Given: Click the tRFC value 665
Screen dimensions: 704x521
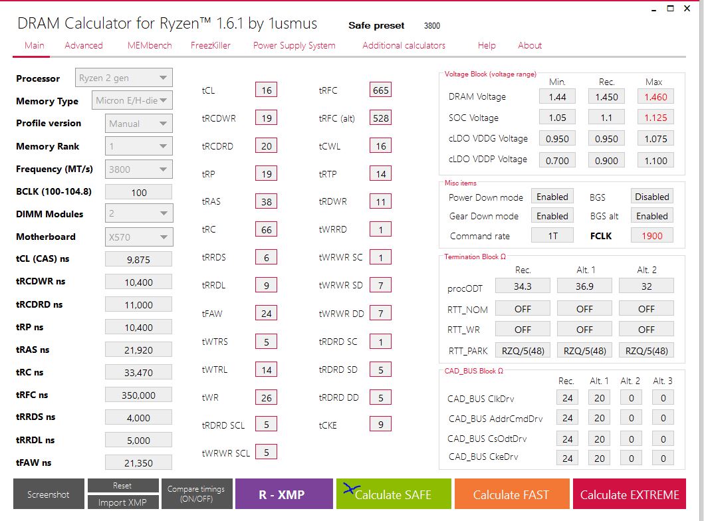Looking at the screenshot, I should (x=380, y=90).
